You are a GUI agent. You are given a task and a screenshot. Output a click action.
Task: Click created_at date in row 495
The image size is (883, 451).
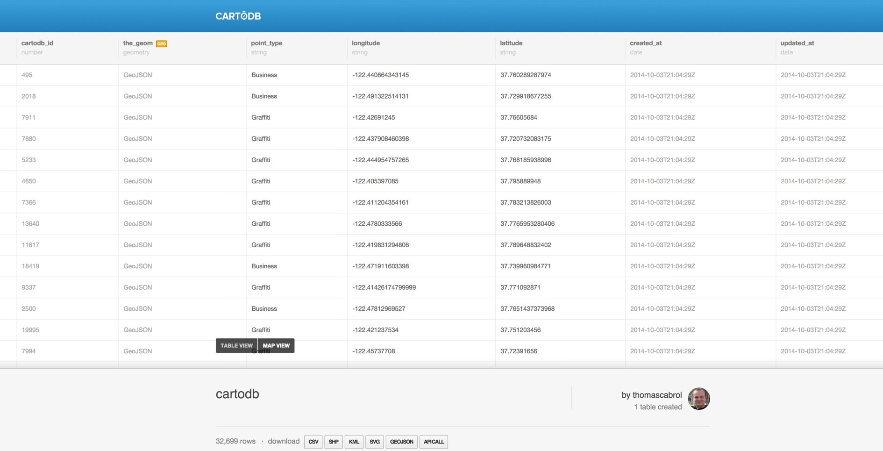point(662,75)
